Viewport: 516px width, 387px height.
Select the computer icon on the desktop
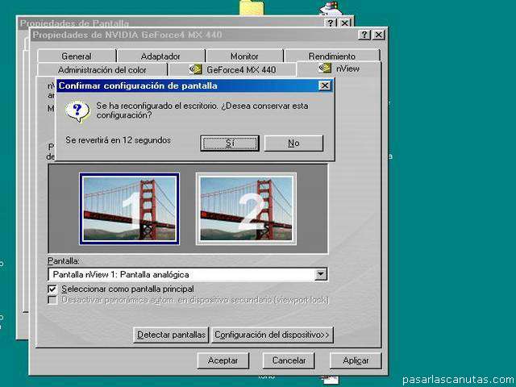pos(329,7)
